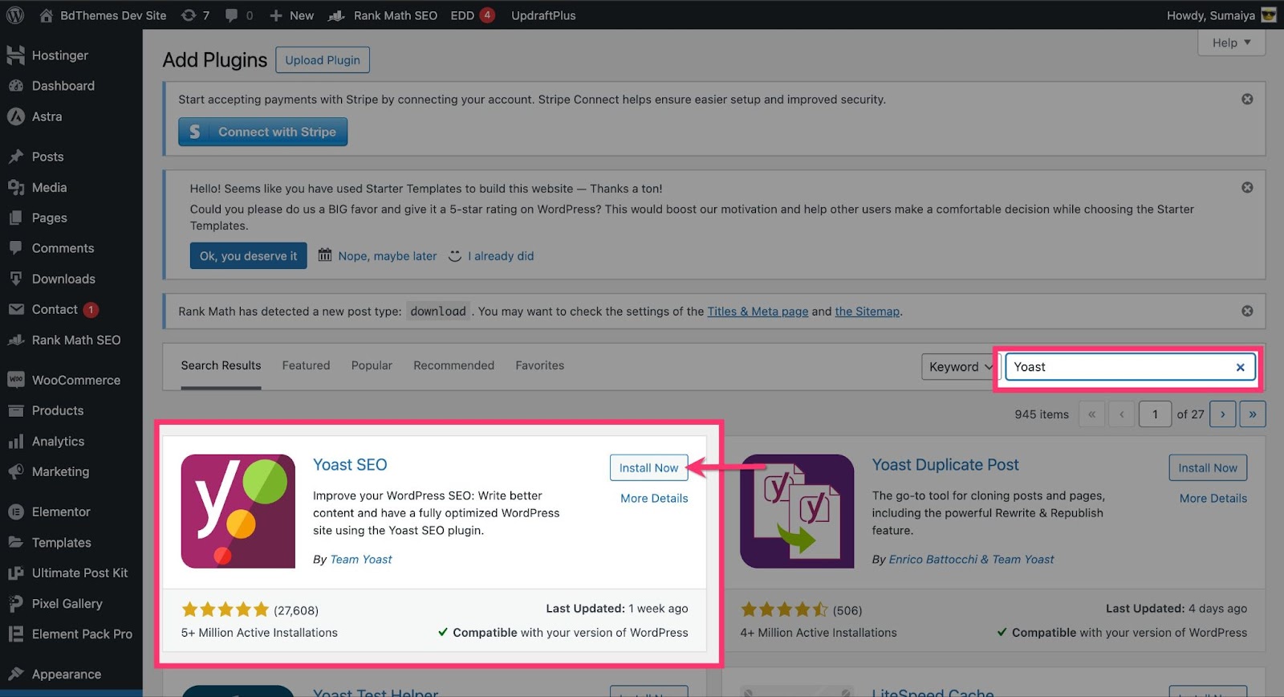Open the WordPress logo menu
Viewport: 1284px width, 697px height.
coord(15,14)
